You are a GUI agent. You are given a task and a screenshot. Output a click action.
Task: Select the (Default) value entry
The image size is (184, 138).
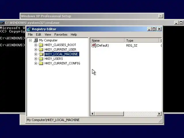103,45
